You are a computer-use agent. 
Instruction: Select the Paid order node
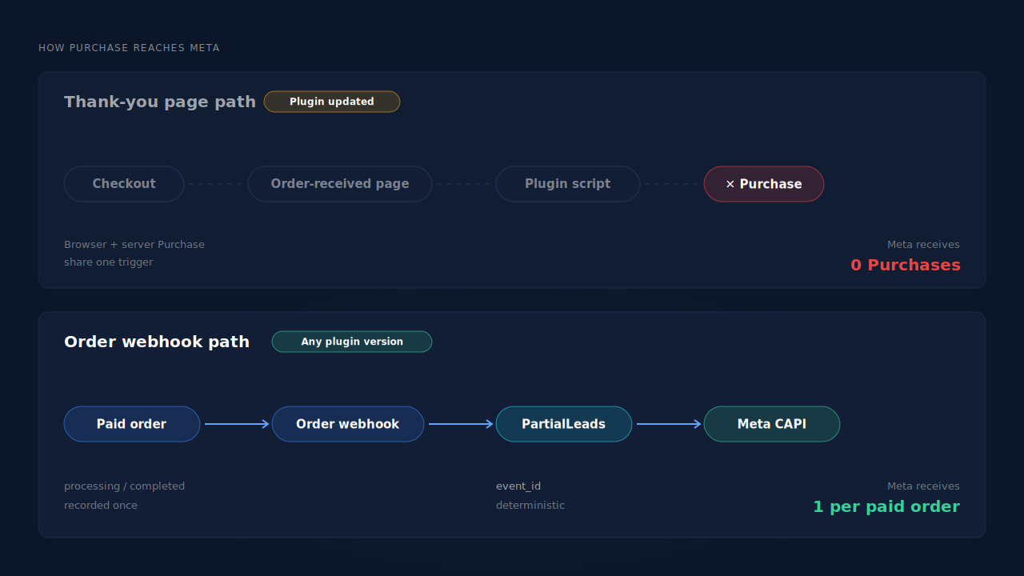pyautogui.click(x=132, y=424)
